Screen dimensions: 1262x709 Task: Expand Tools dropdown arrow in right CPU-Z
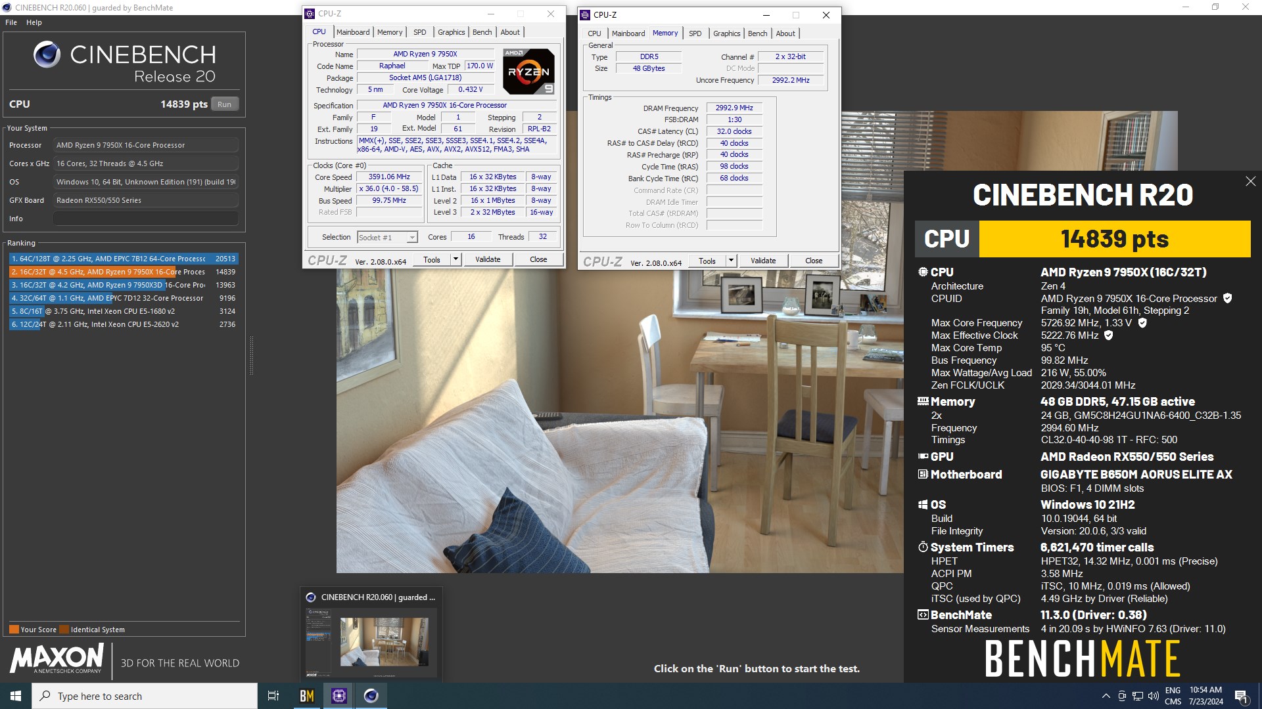click(x=731, y=261)
